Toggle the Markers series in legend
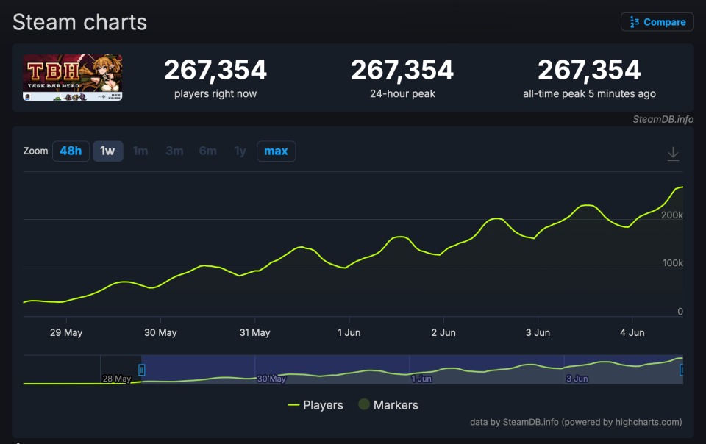Screen dimensions: 706x444 [388, 405]
